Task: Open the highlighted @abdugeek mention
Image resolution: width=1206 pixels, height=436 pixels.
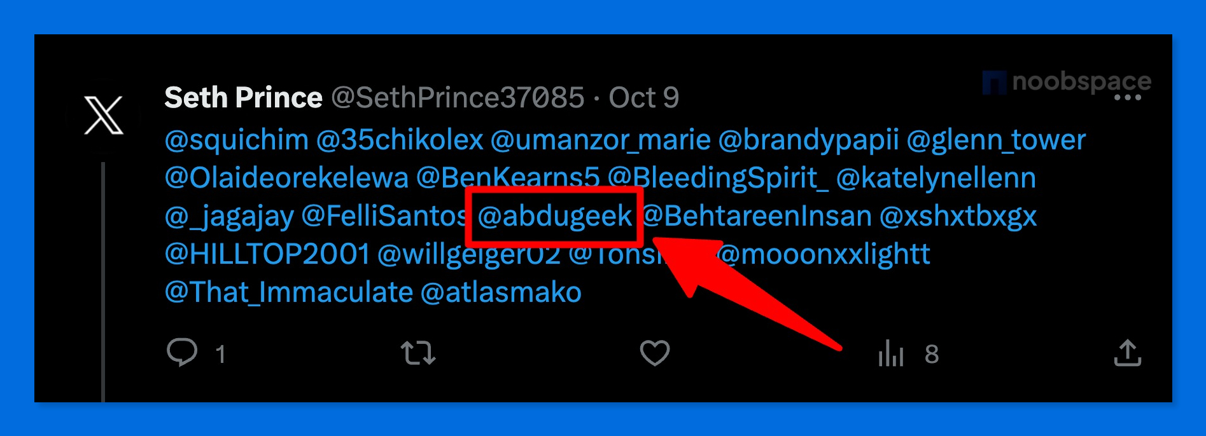Action: pyautogui.click(x=554, y=217)
